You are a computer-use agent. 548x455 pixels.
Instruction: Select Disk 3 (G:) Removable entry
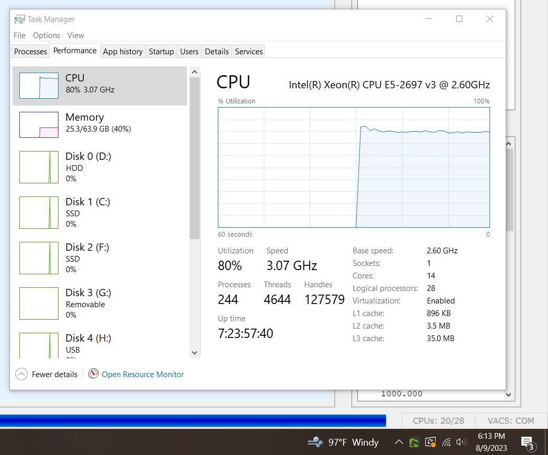[x=100, y=304]
